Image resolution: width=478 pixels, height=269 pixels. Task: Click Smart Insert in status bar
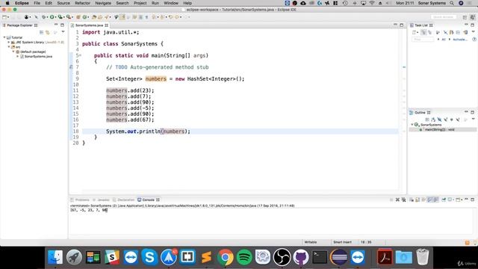(342, 242)
